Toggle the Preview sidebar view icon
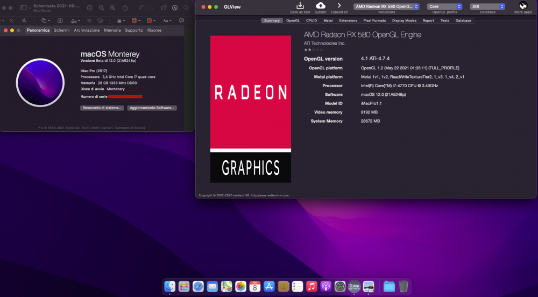The height and width of the screenshot is (297, 538). click(23, 8)
